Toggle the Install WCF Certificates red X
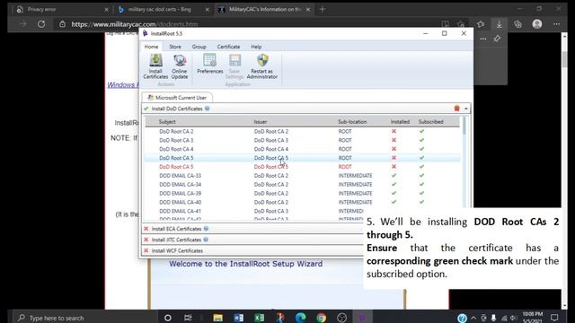The image size is (575, 323). pyautogui.click(x=146, y=250)
